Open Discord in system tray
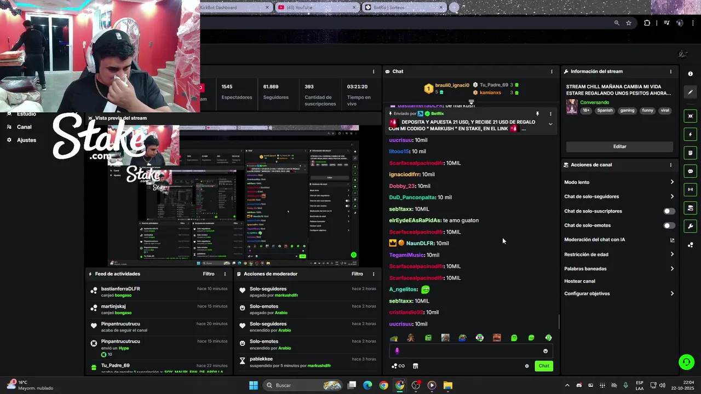This screenshot has width=701, height=394. tap(579, 385)
